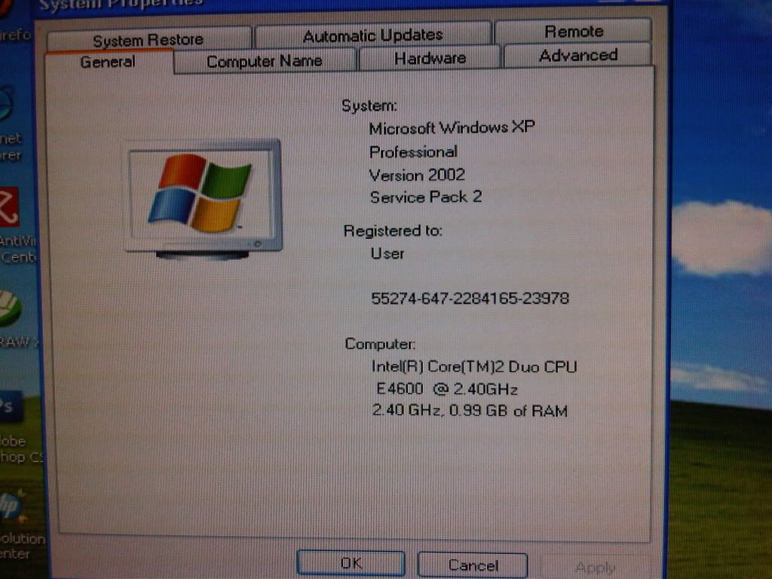Click the "Intel(R) Core(TM)2 Duo CPU" line
This screenshot has height=579, width=772.
point(473,366)
